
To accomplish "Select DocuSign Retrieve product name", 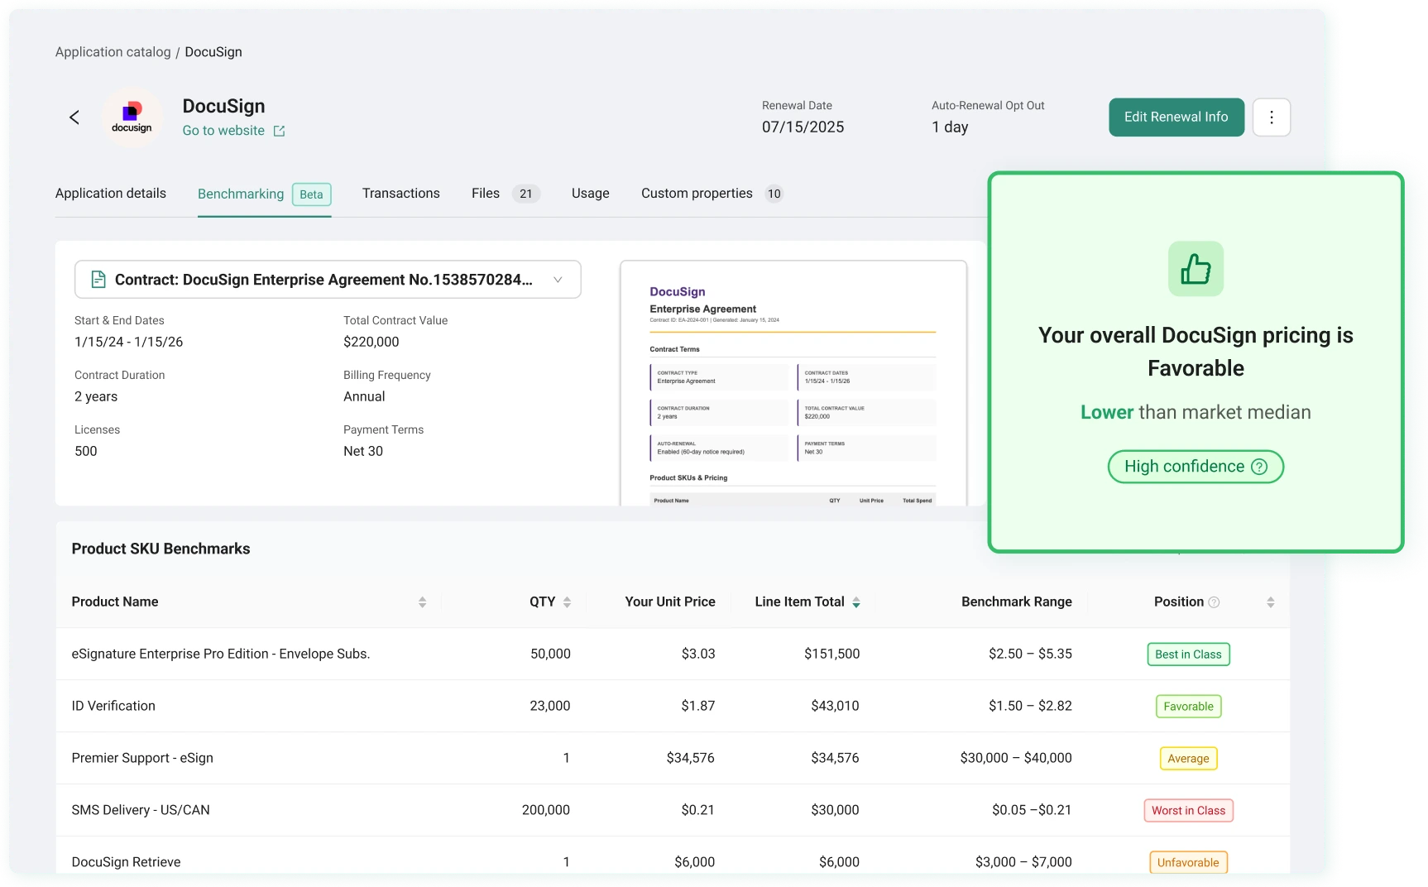I will point(126,862).
